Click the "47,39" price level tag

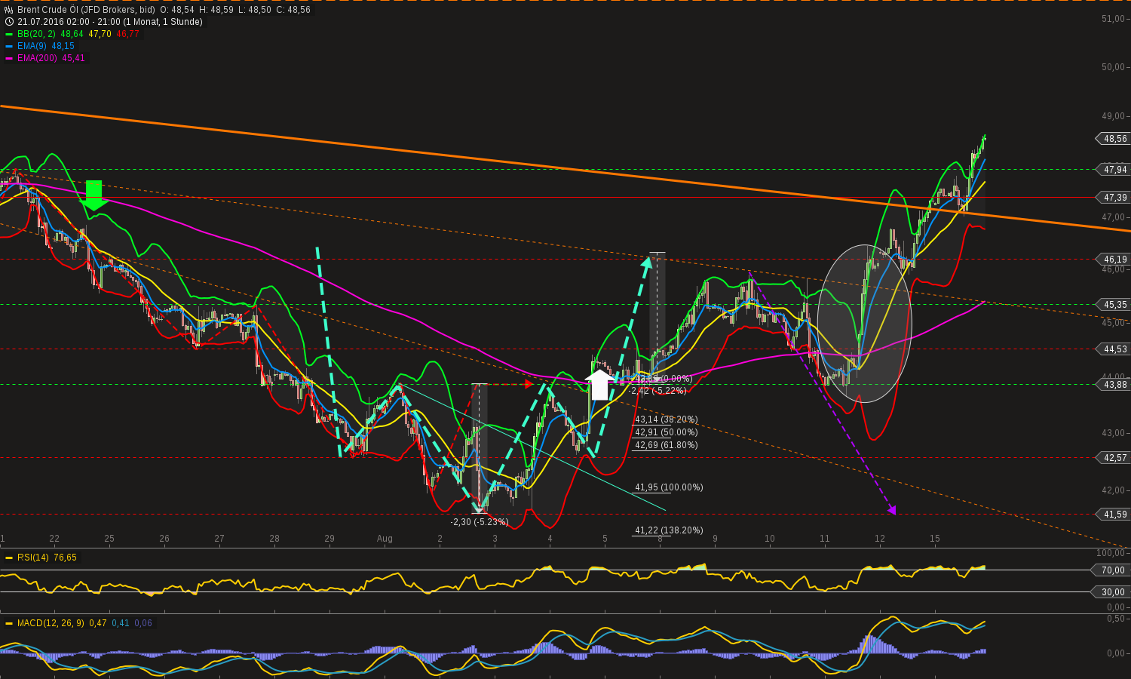point(1113,198)
